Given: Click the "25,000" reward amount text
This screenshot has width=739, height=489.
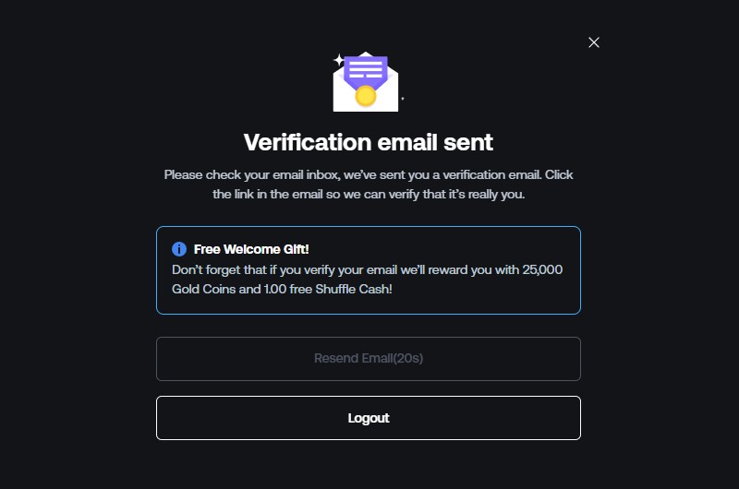Looking at the screenshot, I should click(x=542, y=269).
